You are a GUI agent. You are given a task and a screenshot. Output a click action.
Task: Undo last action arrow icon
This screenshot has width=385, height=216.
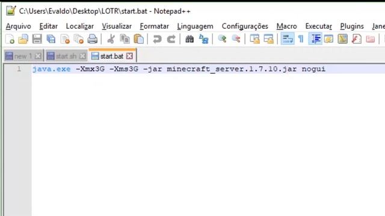tap(157, 39)
